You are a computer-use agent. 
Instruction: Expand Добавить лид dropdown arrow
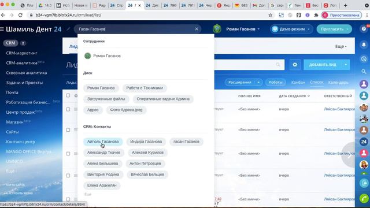346,65
